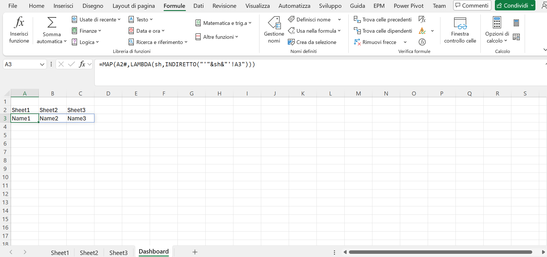
Task: Select cell B3 containing Name2
Action: 52,118
